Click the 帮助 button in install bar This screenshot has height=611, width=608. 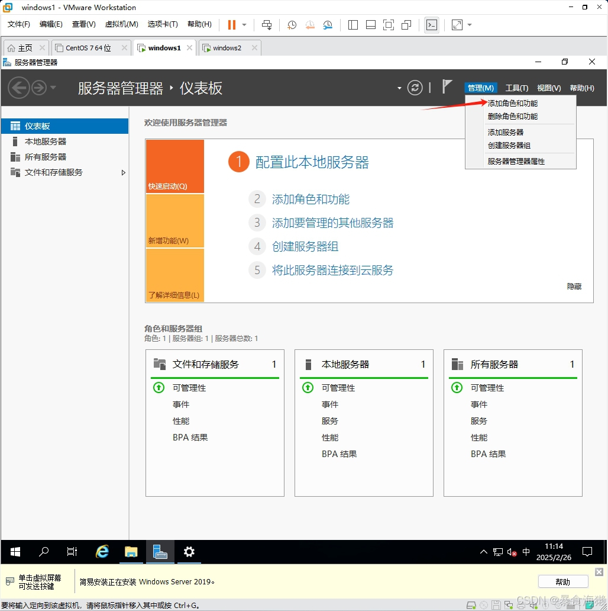tap(563, 582)
